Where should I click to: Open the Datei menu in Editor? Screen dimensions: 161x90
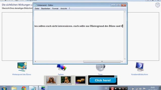click(x=37, y=8)
